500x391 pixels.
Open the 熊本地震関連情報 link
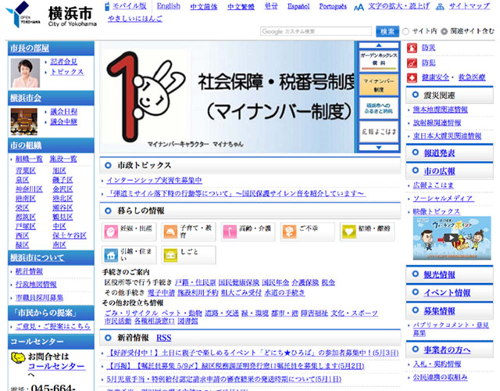click(441, 109)
